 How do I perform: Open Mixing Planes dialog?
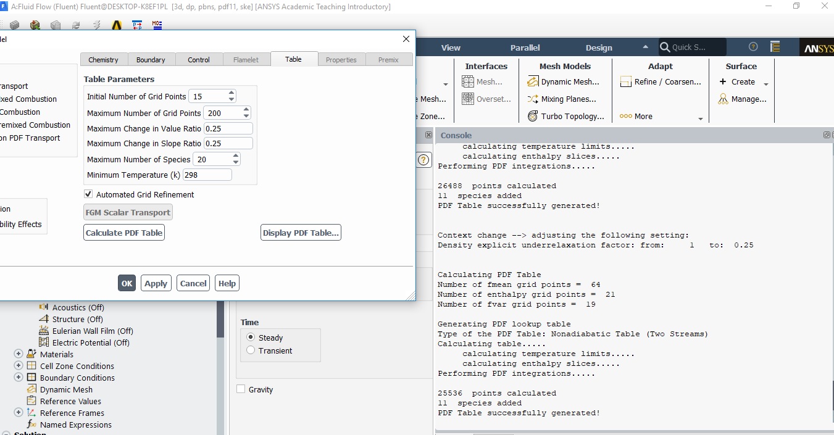click(562, 99)
